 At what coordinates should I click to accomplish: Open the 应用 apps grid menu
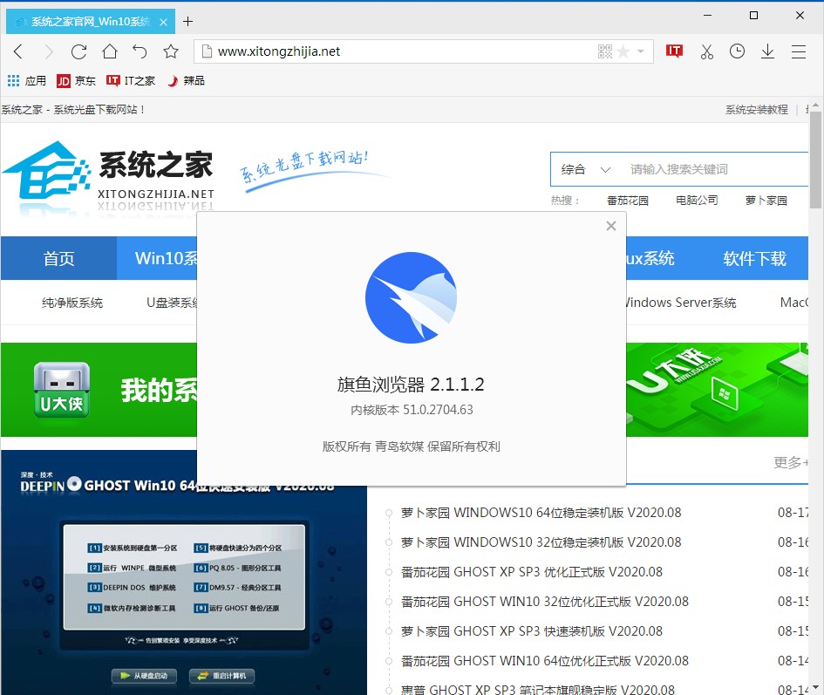[13, 80]
